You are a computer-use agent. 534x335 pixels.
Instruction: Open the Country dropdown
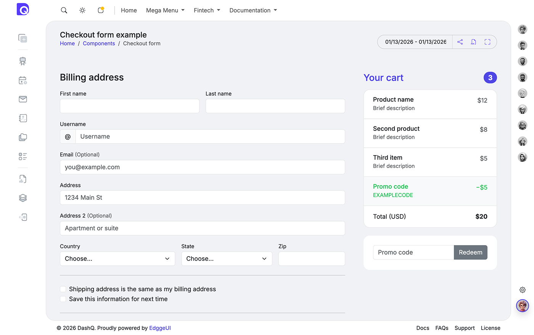pos(117,259)
